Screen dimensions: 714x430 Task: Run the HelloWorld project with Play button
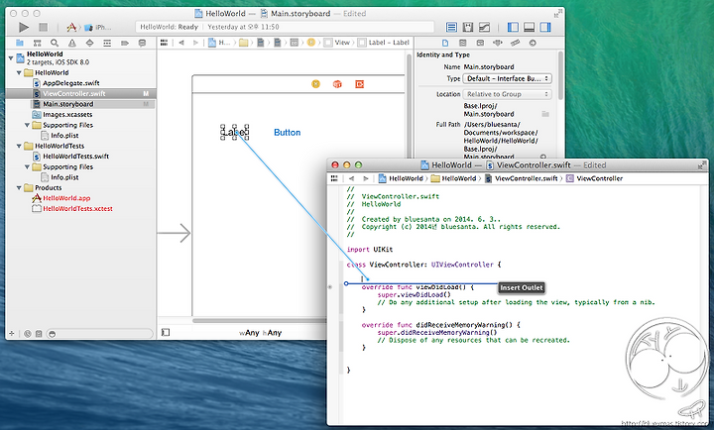pos(23,28)
